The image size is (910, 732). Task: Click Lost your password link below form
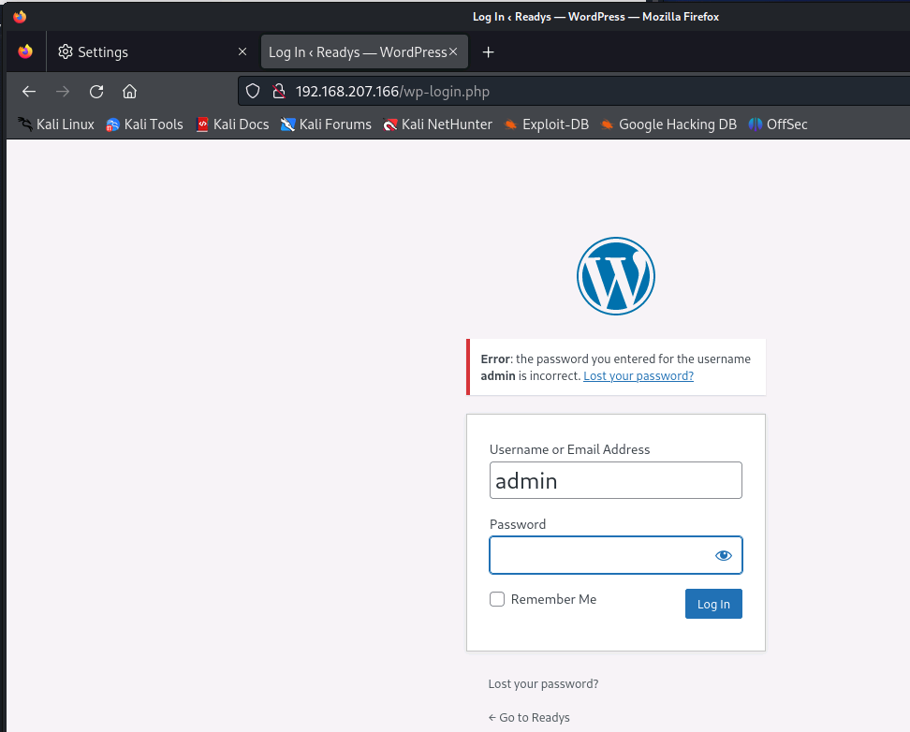543,684
